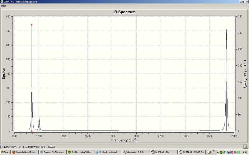Switch to the Computational Inorg... Firefox taskbar item
This screenshot has height=155, width=249.
click(25, 152)
